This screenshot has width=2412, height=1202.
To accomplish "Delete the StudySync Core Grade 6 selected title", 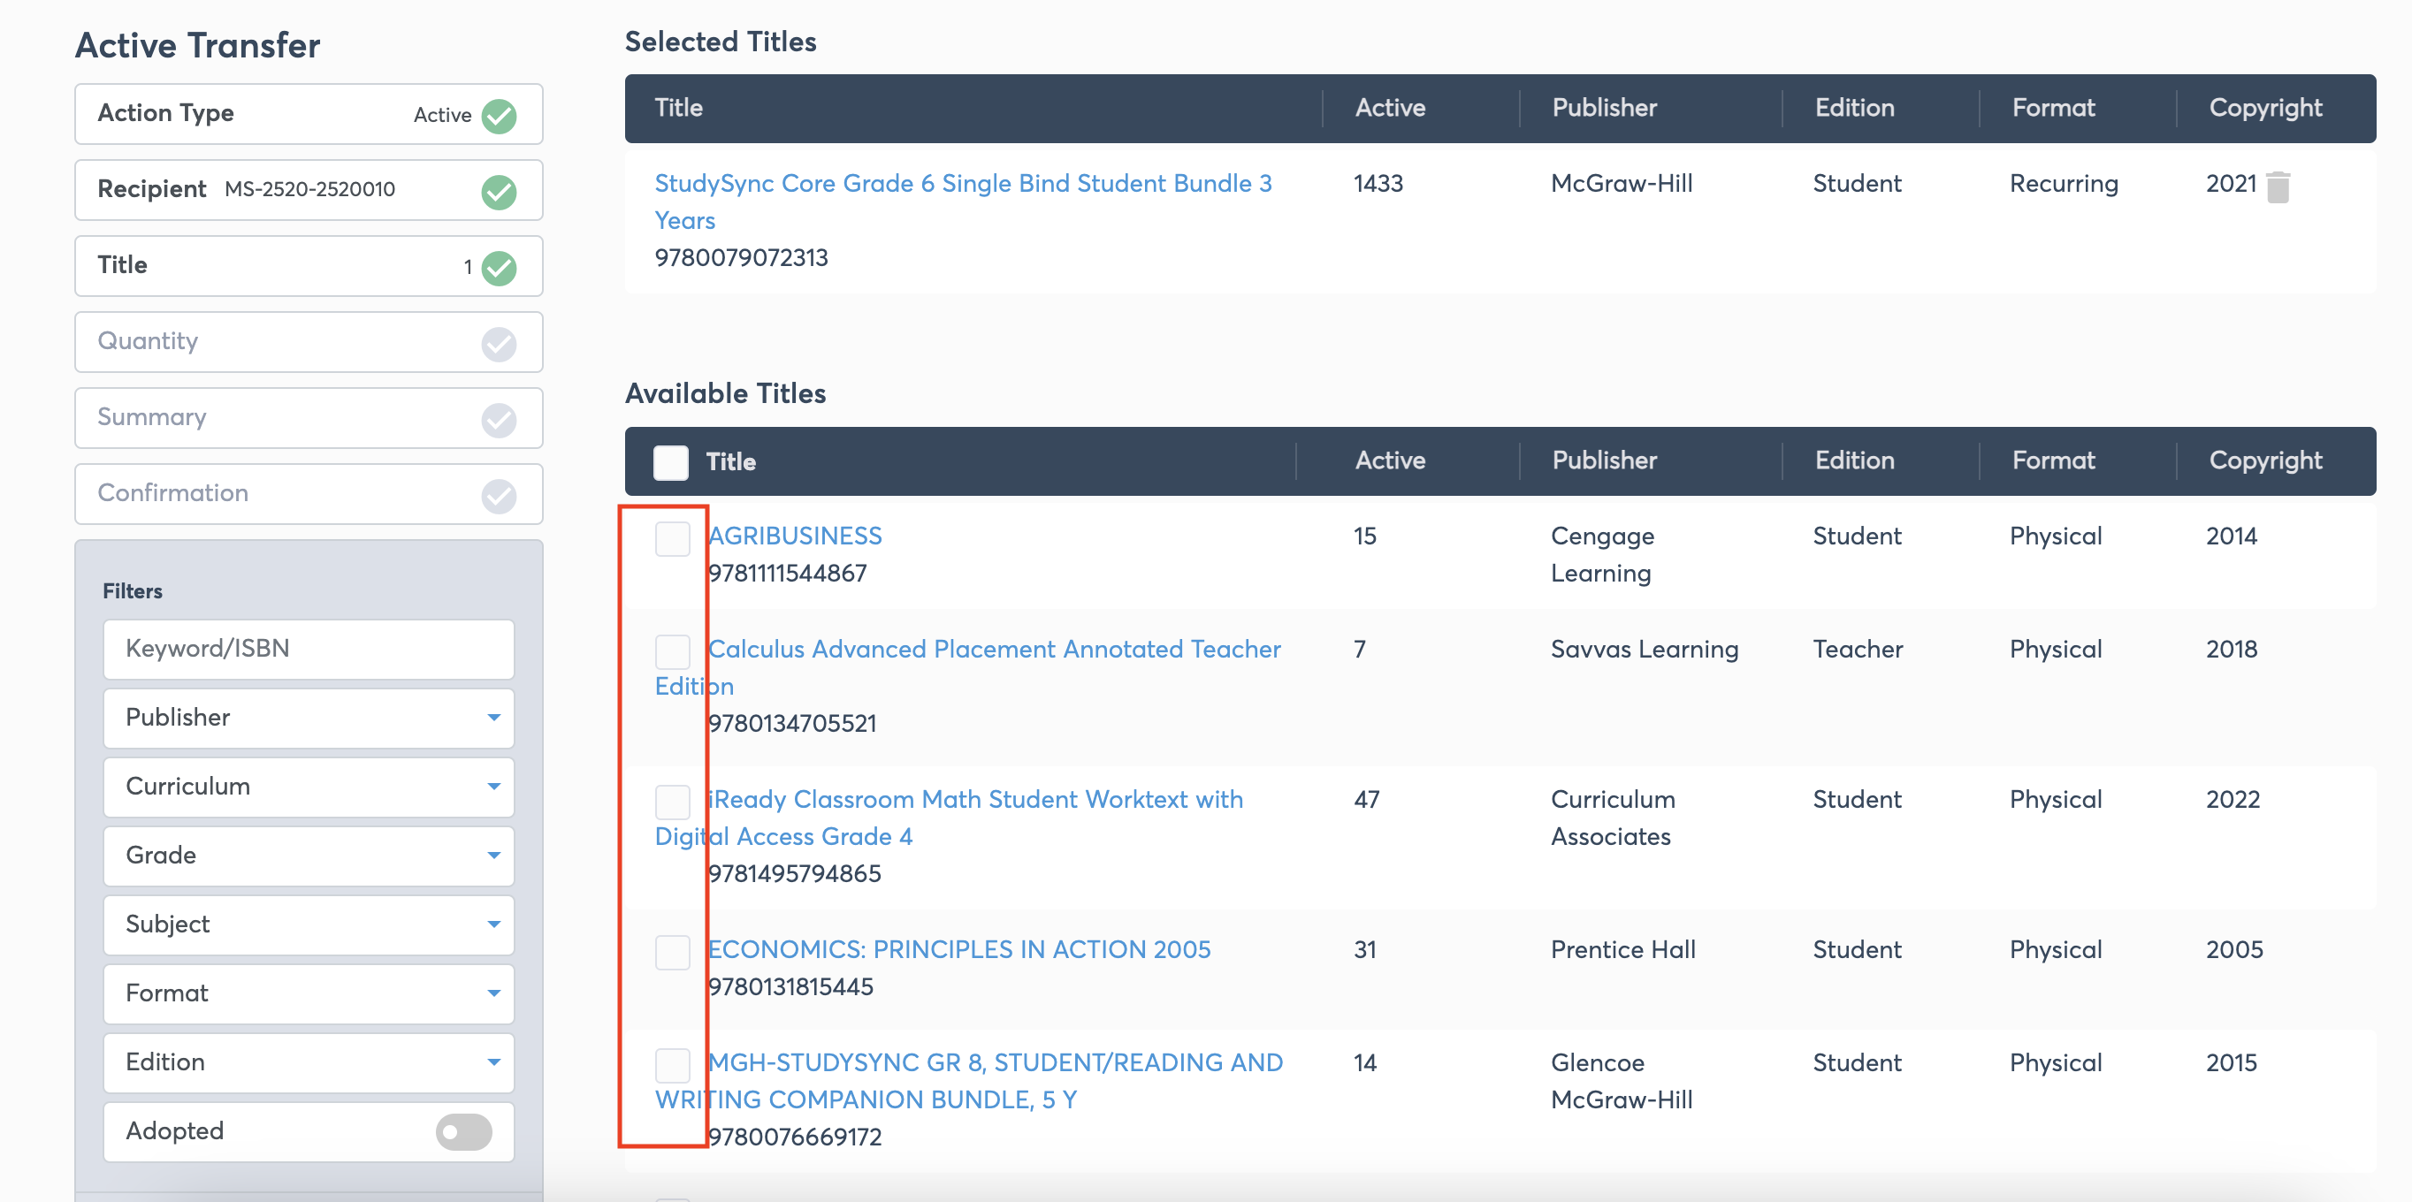I will [x=2278, y=187].
